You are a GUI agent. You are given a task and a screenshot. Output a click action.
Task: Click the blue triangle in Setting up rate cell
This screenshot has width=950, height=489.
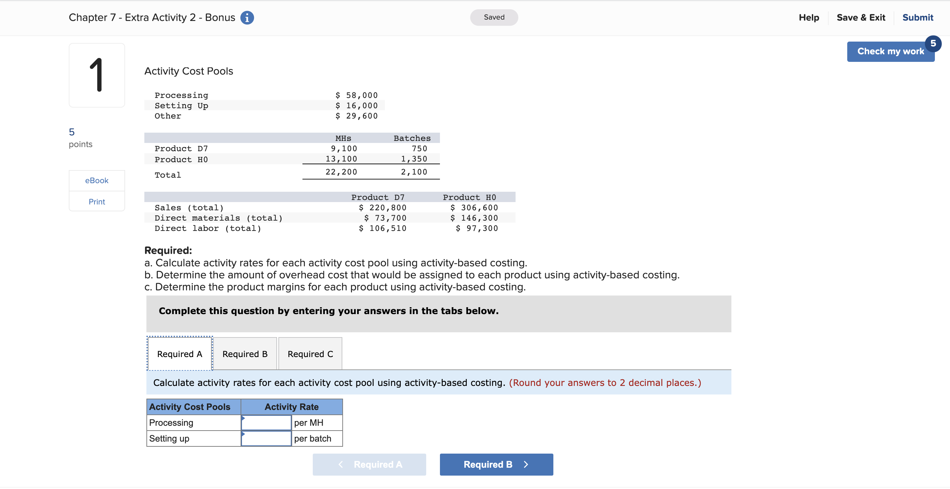243,435
